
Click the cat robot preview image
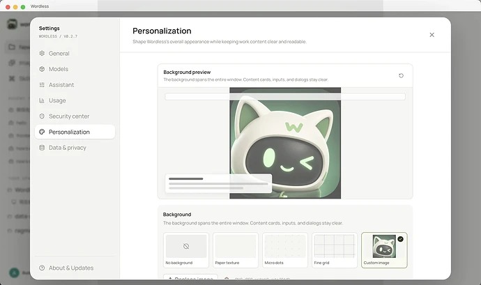pyautogui.click(x=285, y=143)
